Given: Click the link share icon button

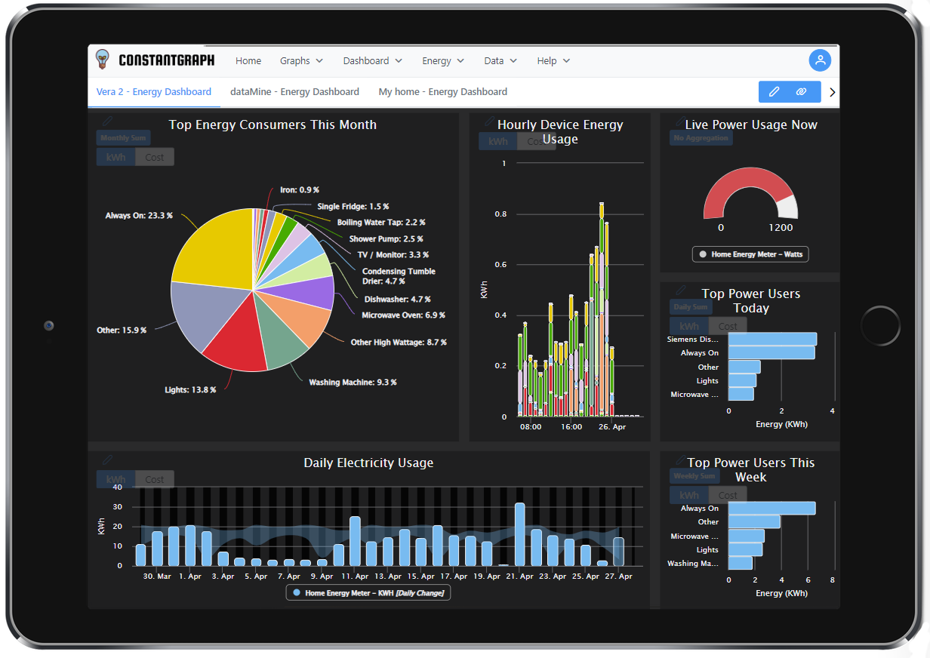Looking at the screenshot, I should pyautogui.click(x=802, y=92).
